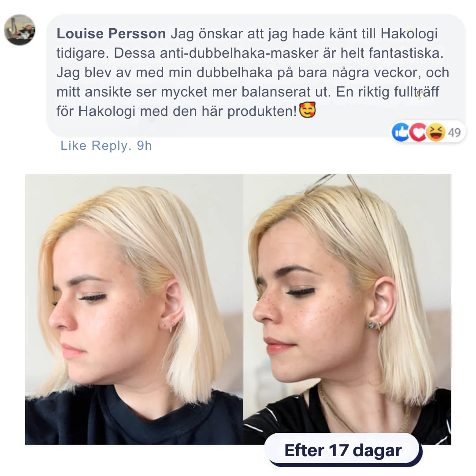Click the smiling hearts emoji in comment
The height and width of the screenshot is (476, 476).
pos(307,110)
